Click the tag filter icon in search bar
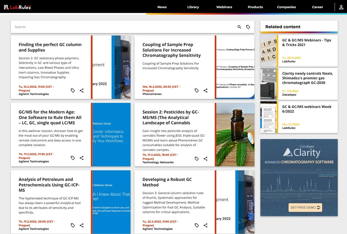 click(x=248, y=27)
